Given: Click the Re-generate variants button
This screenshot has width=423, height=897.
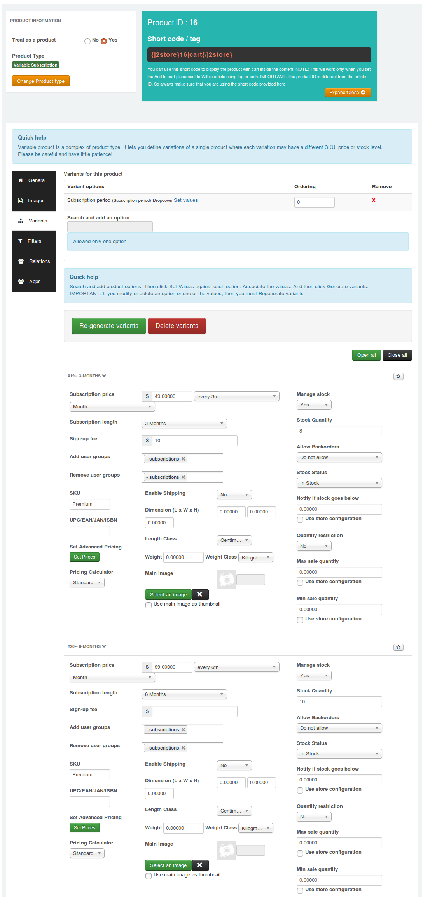Looking at the screenshot, I should point(108,326).
